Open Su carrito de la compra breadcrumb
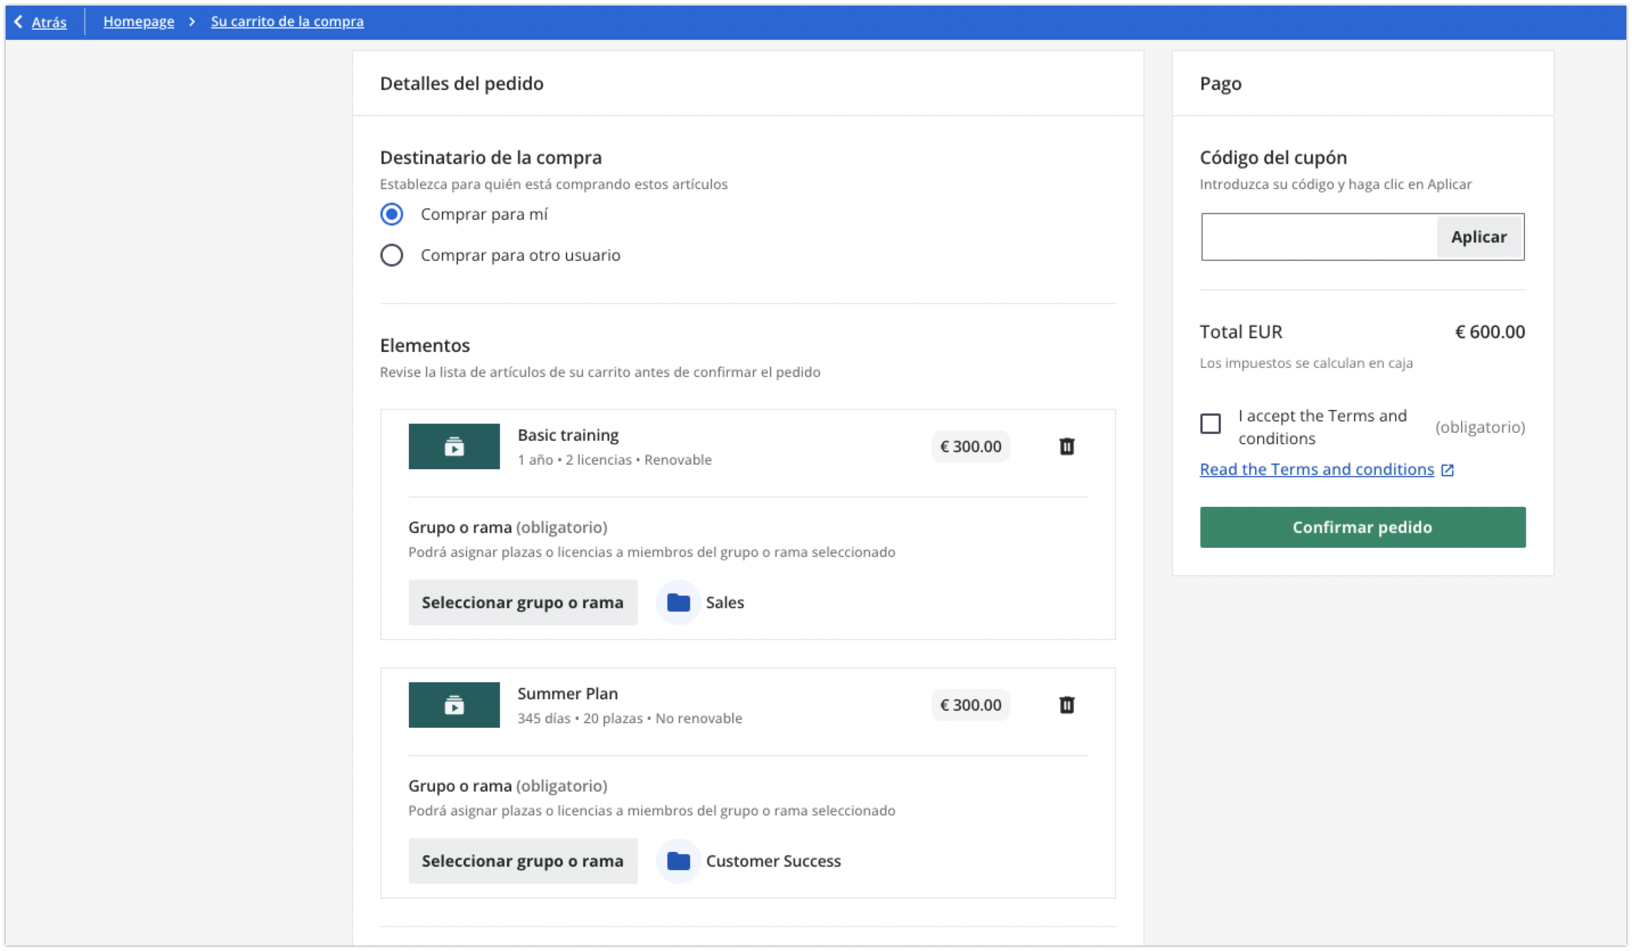This screenshot has height=951, width=1632. (287, 22)
